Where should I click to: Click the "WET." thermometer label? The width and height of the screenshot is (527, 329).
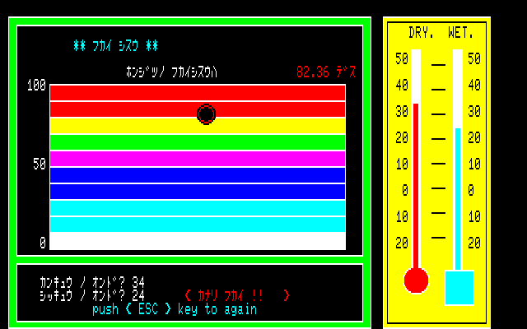point(461,33)
